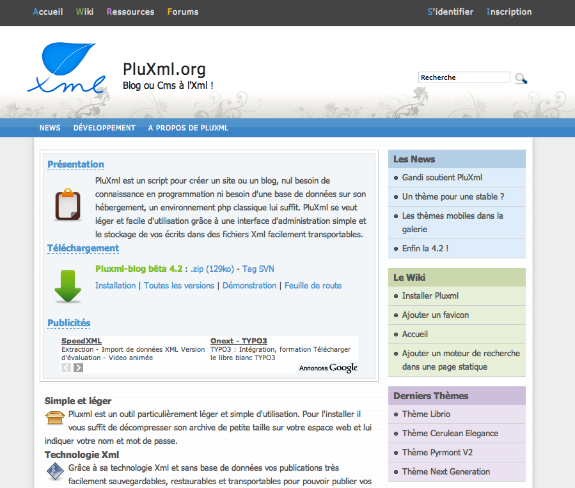Open the Démonstration link

pyautogui.click(x=249, y=285)
